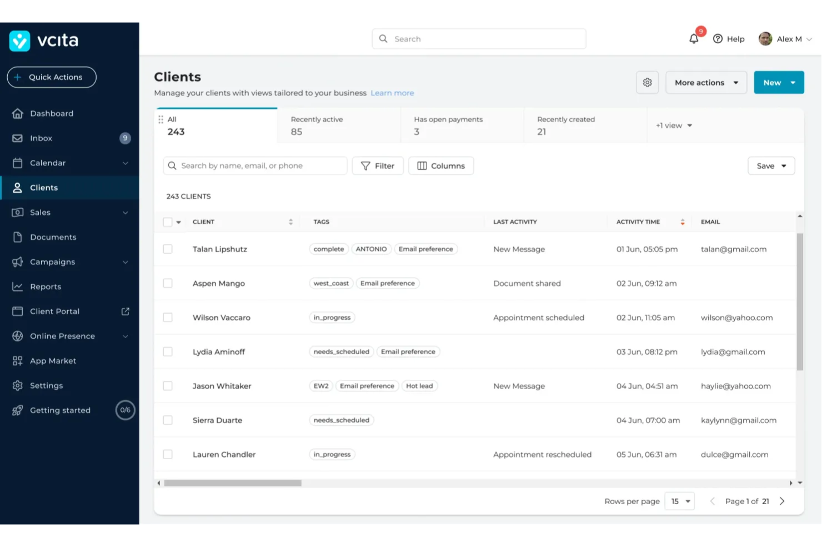
Task: Open the rows per page dropdown
Action: [x=679, y=501]
